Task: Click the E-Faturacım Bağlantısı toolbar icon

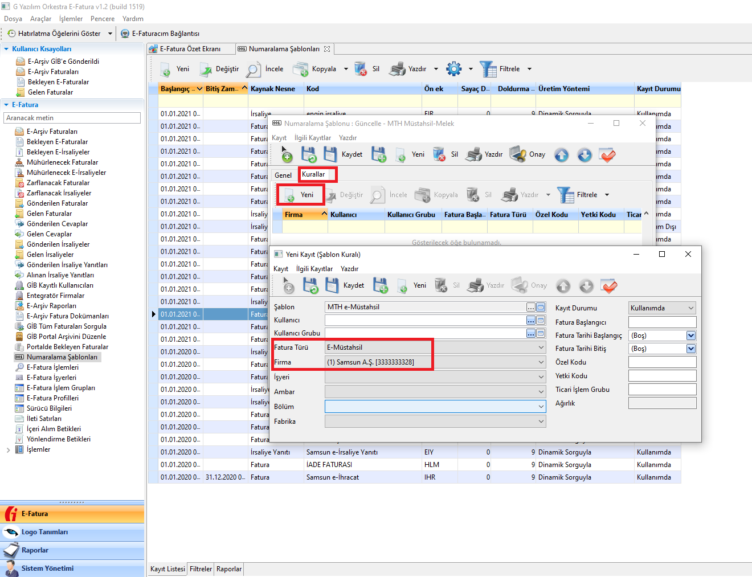Action: click(x=125, y=34)
